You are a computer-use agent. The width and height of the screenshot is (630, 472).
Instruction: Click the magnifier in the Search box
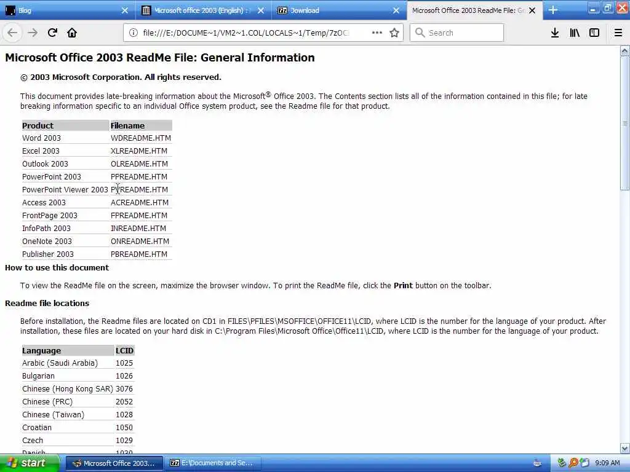[420, 33]
